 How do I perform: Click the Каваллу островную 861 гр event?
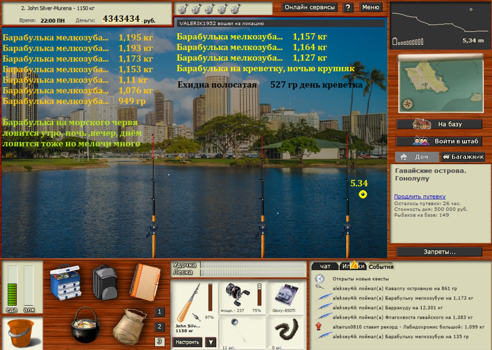coord(395,289)
